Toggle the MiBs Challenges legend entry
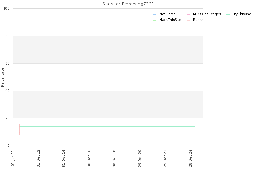Viewport: 258px width, 194px height. coord(204,14)
